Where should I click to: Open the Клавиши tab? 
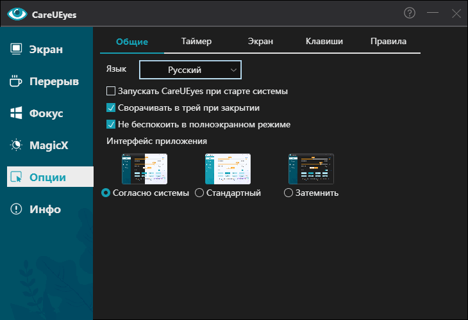tap(324, 42)
